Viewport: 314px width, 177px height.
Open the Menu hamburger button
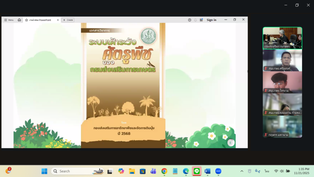coord(9,20)
